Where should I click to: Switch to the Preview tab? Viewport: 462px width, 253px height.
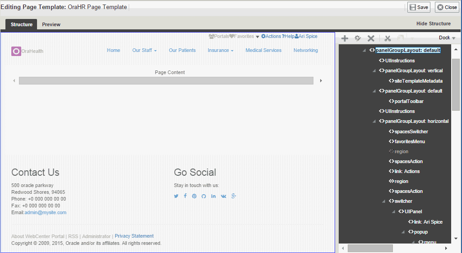pos(51,24)
